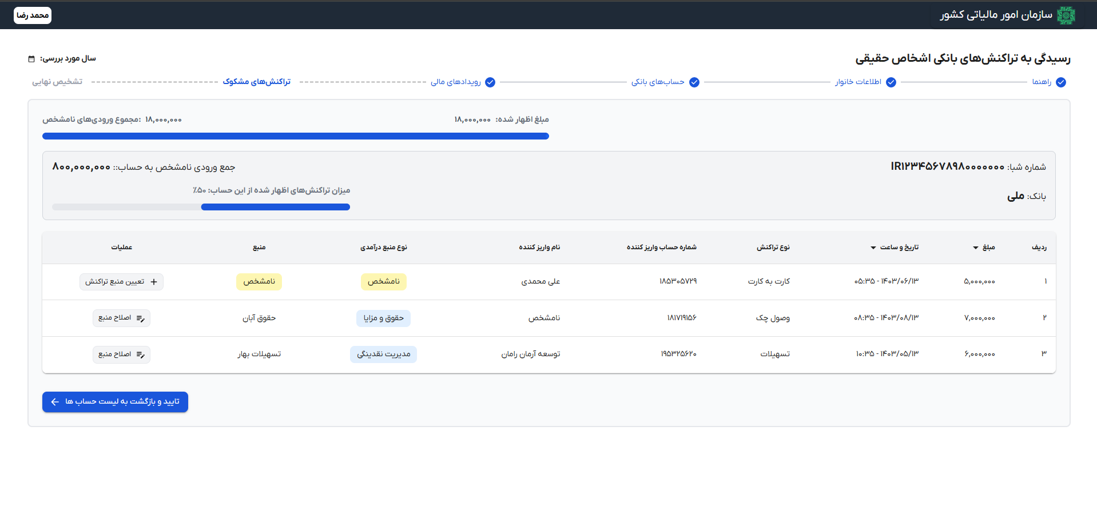The width and height of the screenshot is (1097, 526).
Task: Go to the تراکنش‌های مشکوک step
Action: pyautogui.click(x=257, y=82)
